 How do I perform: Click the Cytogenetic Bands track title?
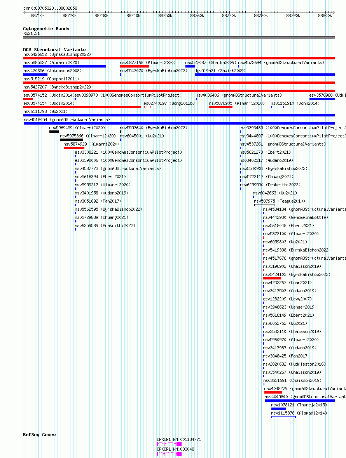[x=46, y=29]
